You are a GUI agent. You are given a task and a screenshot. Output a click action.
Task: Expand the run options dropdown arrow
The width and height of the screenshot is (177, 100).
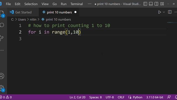(164, 12)
